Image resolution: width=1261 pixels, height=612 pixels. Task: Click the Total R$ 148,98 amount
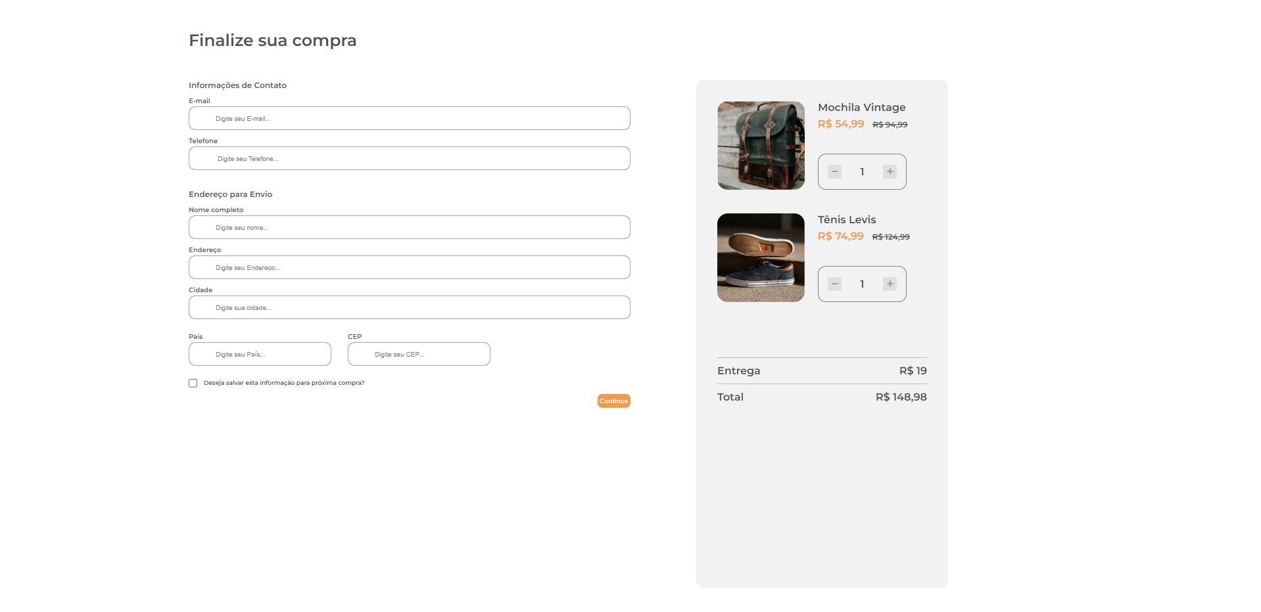[x=901, y=397]
